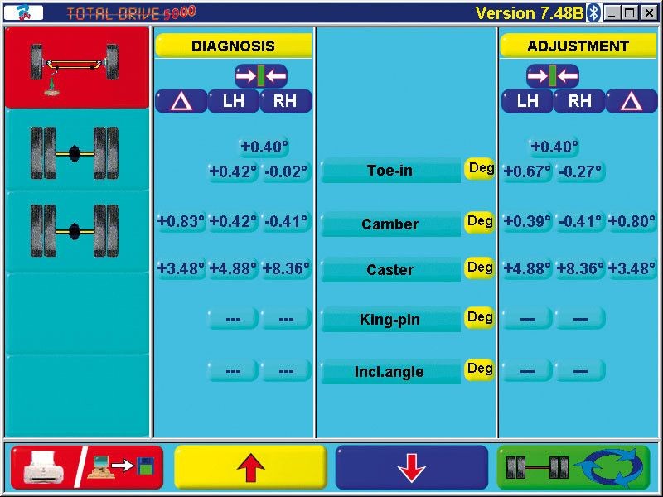Select the second dual-wheel rear axle icon

pyautogui.click(x=75, y=231)
